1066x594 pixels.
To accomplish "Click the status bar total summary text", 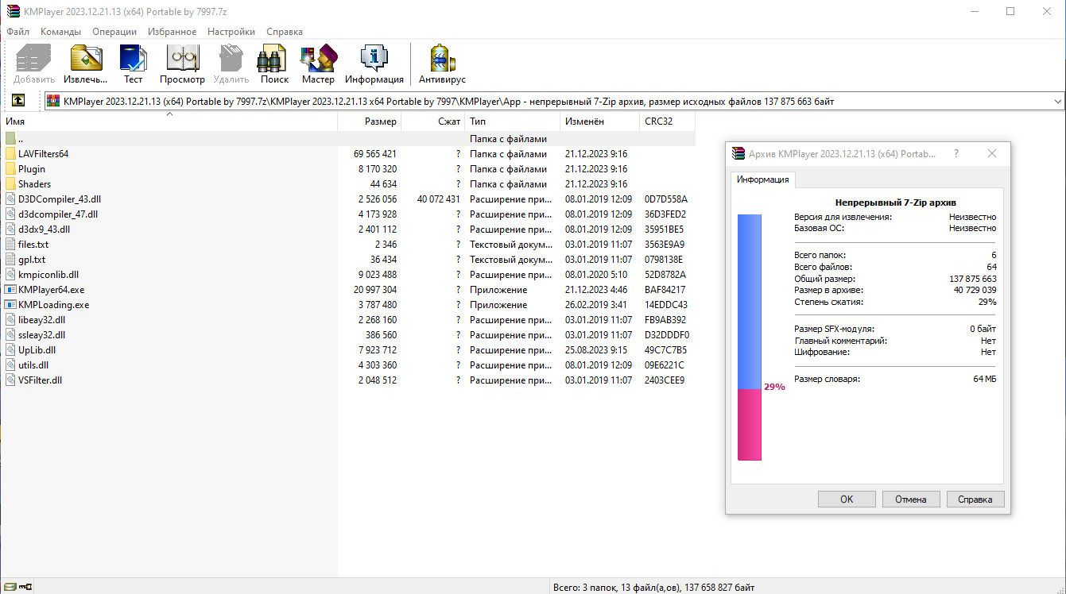I will coord(653,588).
